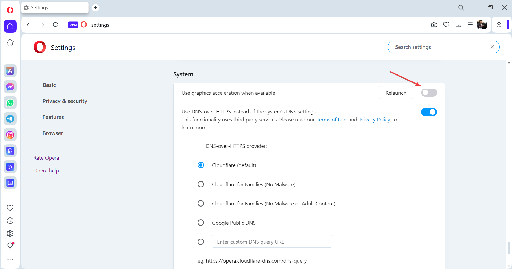The height and width of the screenshot is (269, 512).
Task: Open the Opera help link
Action: click(x=46, y=171)
